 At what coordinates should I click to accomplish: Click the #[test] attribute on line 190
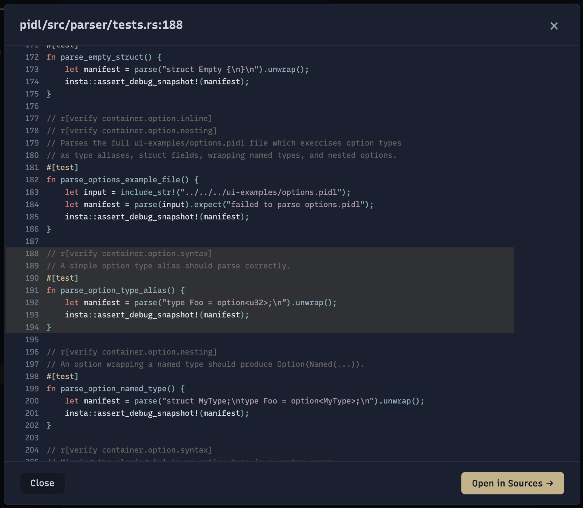[x=62, y=278]
